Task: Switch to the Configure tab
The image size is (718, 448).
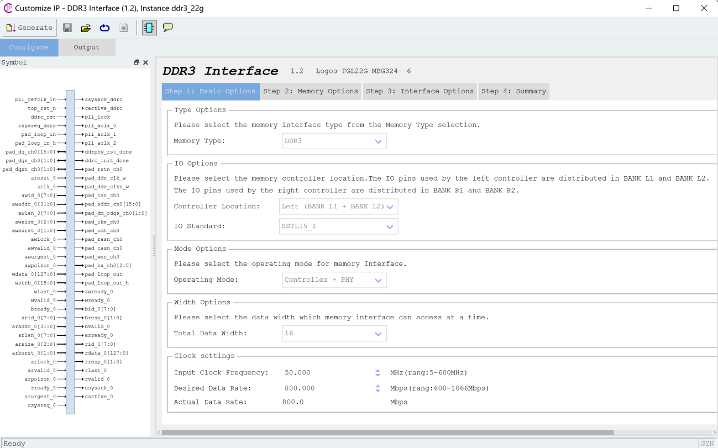Action: tap(29, 48)
